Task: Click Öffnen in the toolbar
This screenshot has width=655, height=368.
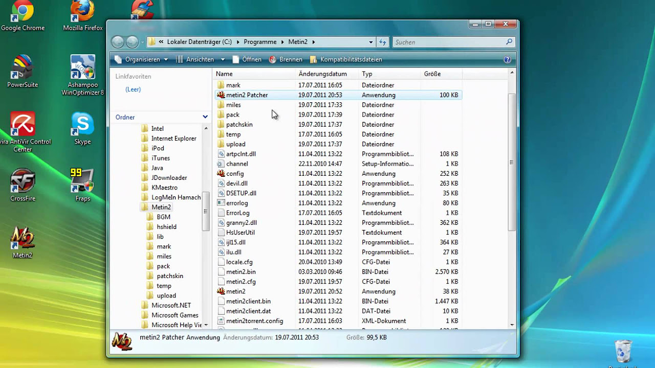Action: point(247,59)
